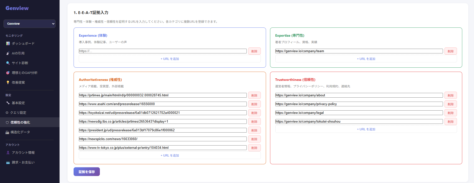Click the president.jp URL input
Image resolution: width=474 pixels, height=183 pixels.
(x=163, y=130)
